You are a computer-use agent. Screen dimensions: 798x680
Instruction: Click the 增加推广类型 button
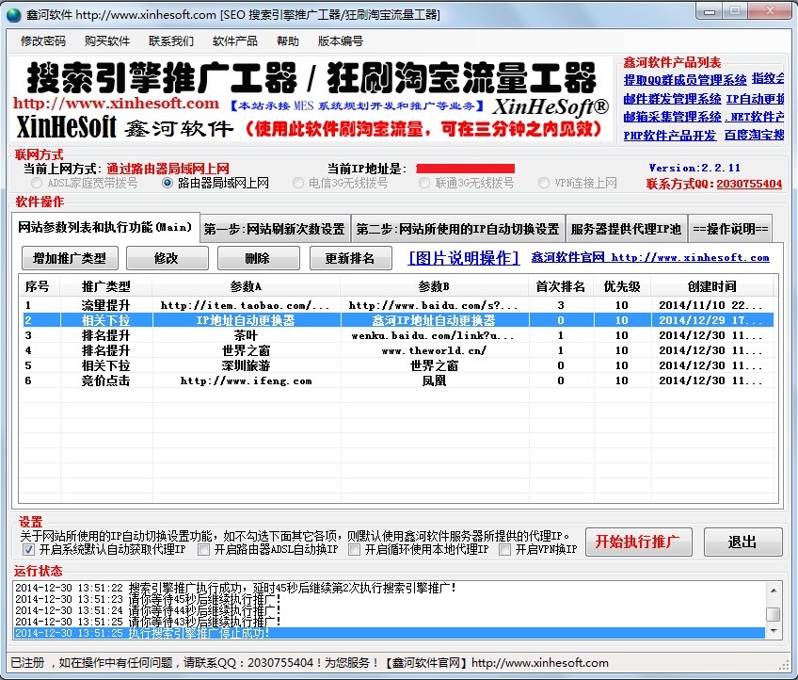click(x=70, y=258)
